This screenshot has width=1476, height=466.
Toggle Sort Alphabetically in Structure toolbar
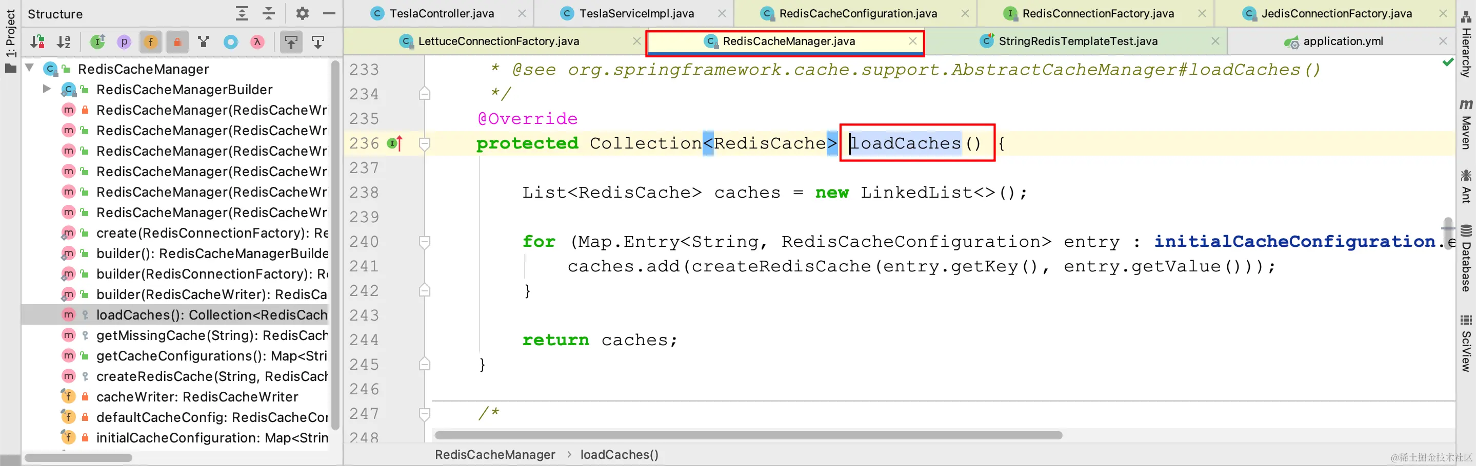64,42
